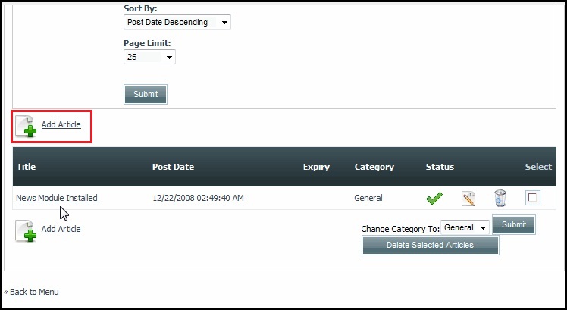Click the upper Add Article page icon
This screenshot has width=567, height=310.
(26, 127)
